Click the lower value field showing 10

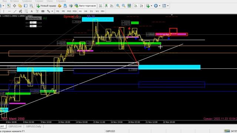[x=33, y=26]
